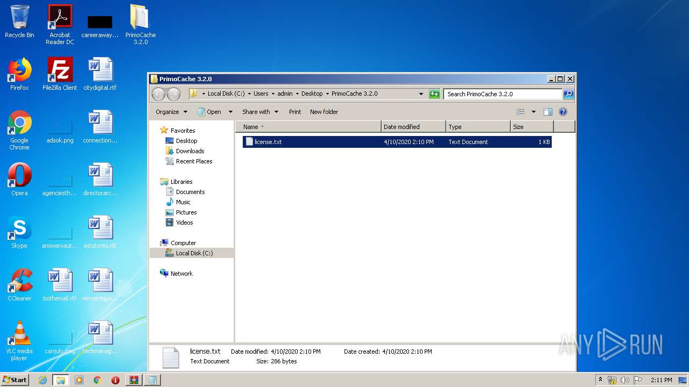
Task: Open the Recycle Bin desktop icon
Action: coord(19,21)
